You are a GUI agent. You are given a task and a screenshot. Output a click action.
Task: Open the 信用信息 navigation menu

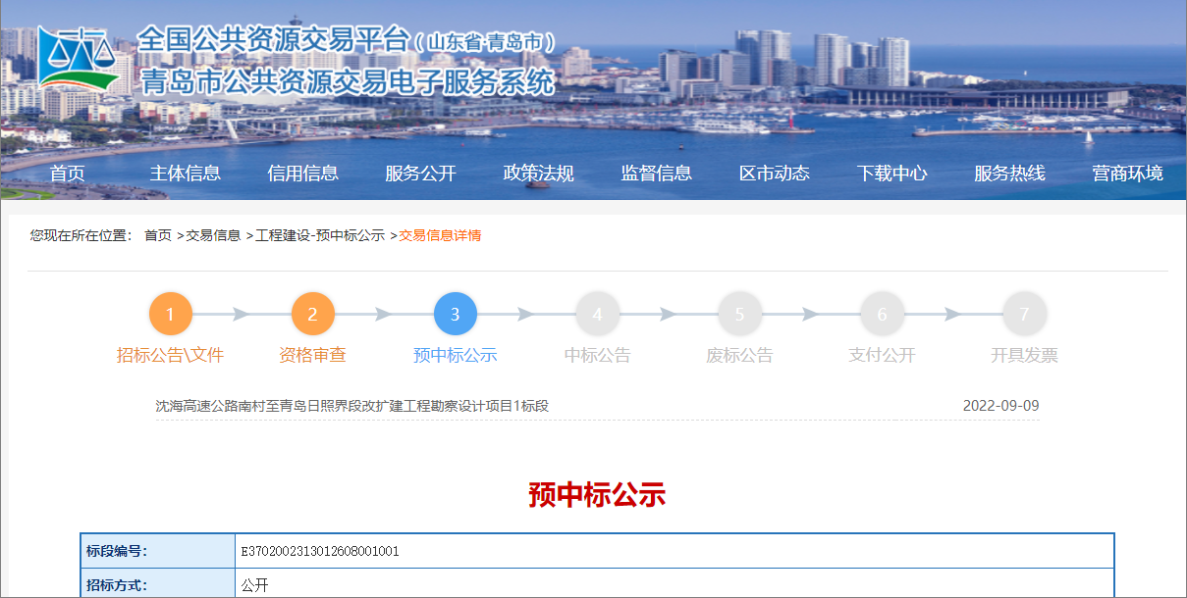click(303, 173)
